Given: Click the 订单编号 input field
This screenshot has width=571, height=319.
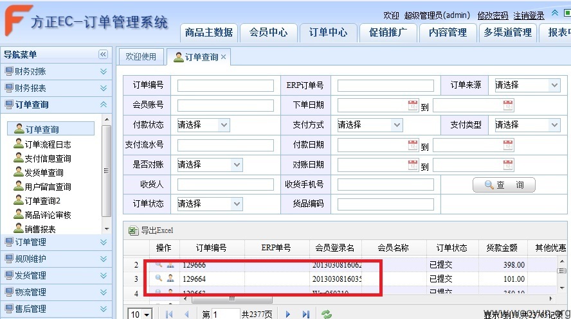Looking at the screenshot, I should [226, 86].
